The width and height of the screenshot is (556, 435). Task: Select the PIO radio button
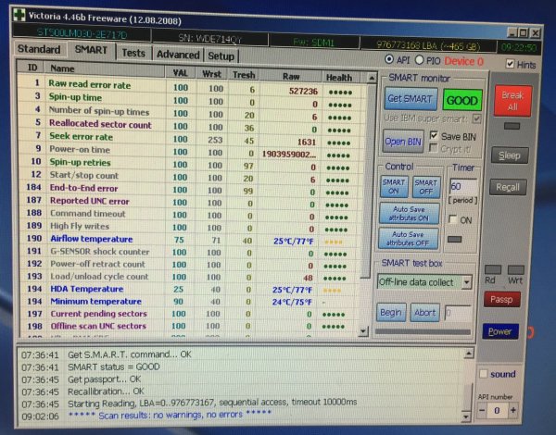pyautogui.click(x=419, y=60)
